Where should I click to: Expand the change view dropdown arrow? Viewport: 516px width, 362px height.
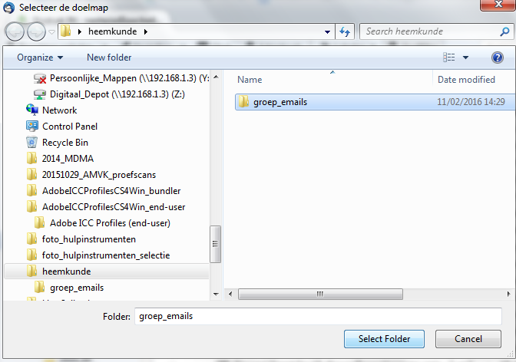click(465, 58)
